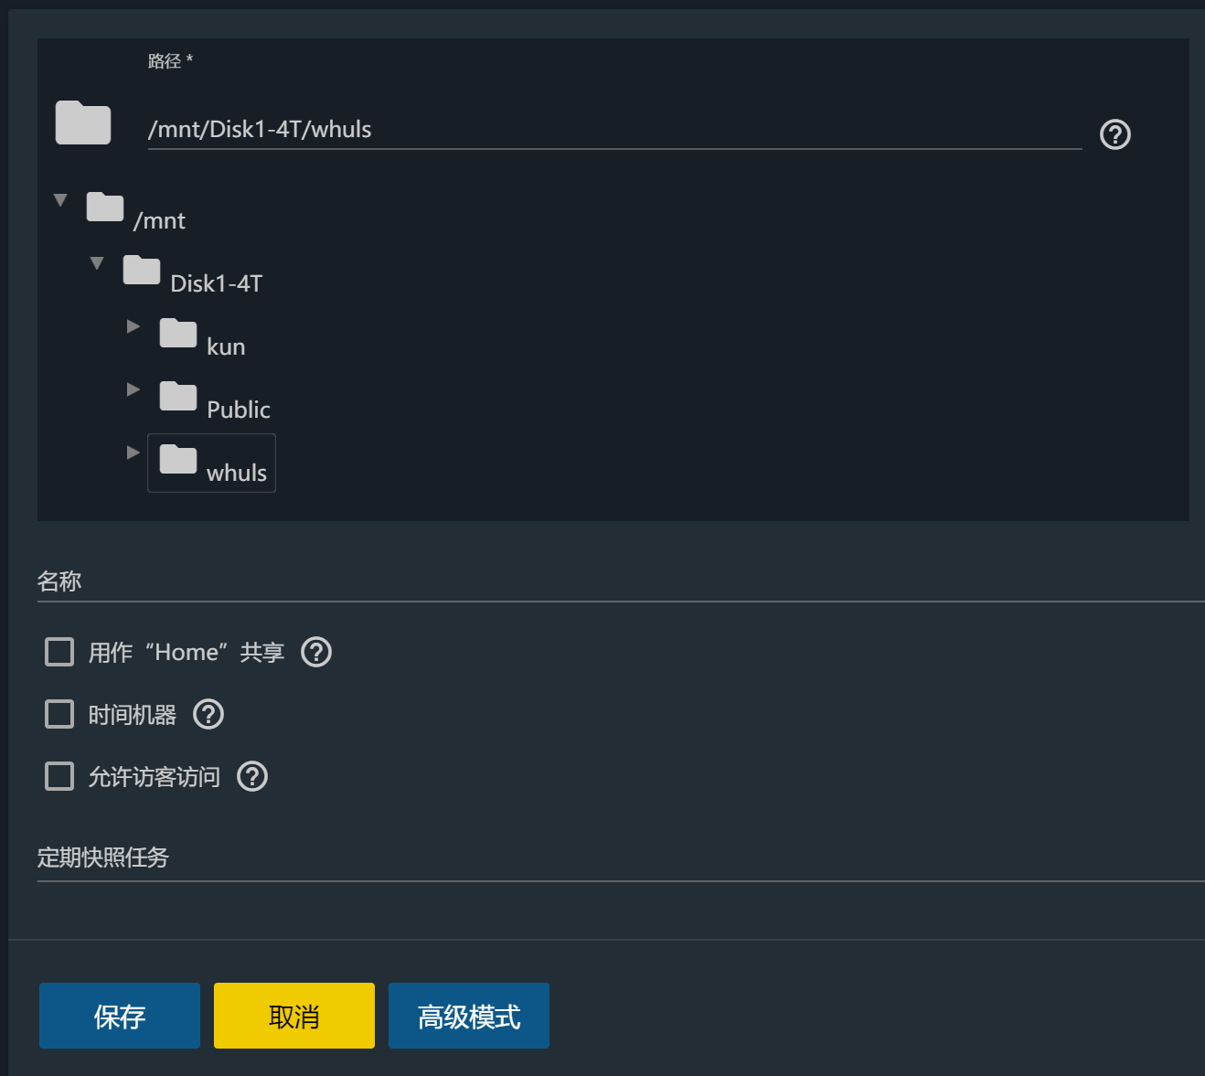Collapse the Disk1-4T tree node
Image resolution: width=1205 pixels, height=1076 pixels.
click(x=97, y=262)
